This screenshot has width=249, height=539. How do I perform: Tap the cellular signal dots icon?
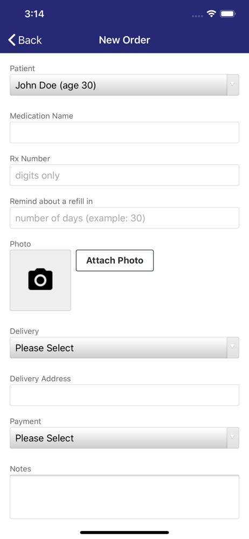(197, 16)
